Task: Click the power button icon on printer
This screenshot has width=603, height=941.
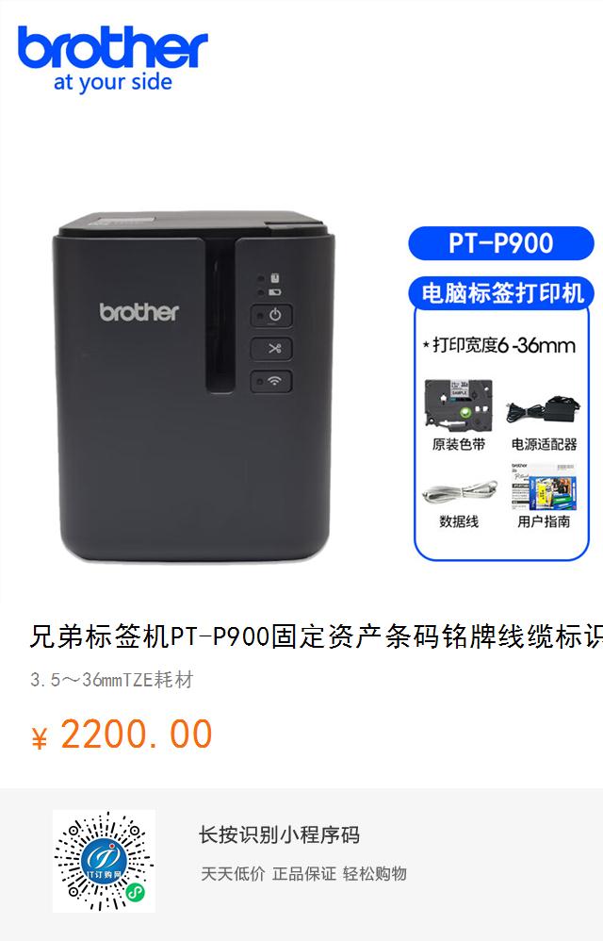Action: 271,316
